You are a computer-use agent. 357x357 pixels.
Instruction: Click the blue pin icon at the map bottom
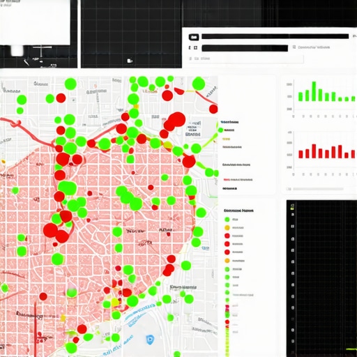(150, 339)
